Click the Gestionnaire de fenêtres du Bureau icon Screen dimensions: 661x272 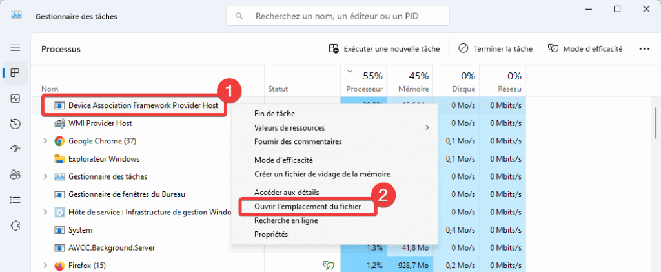59,194
